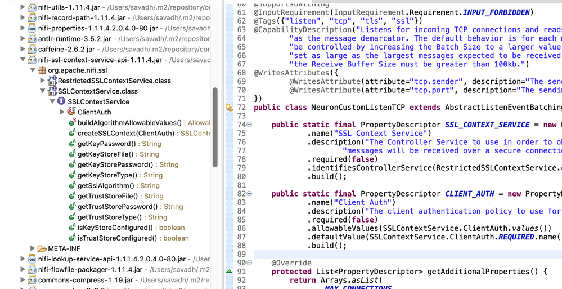Select nifi-lookup-service-api-1.11.4.2.0.4.0-80.jar in tree
Image resolution: width=562 pixels, height=289 pixels.
click(x=112, y=259)
